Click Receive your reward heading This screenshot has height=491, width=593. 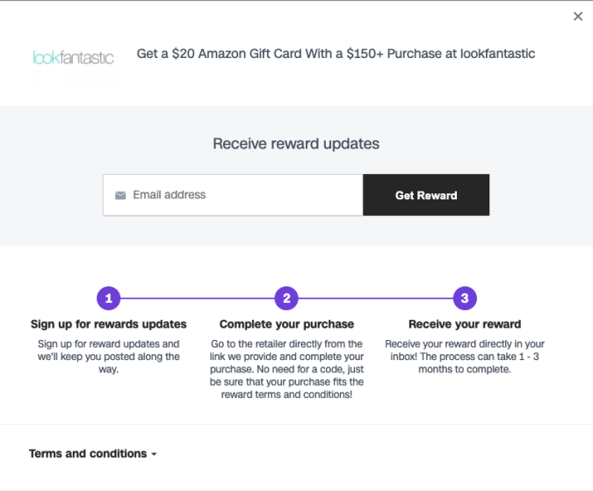pyautogui.click(x=465, y=324)
